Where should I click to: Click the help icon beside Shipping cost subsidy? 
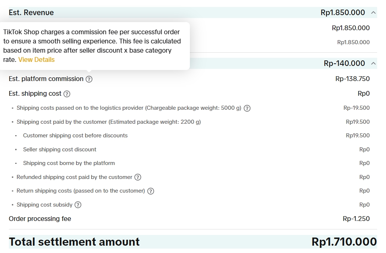tap(78, 205)
